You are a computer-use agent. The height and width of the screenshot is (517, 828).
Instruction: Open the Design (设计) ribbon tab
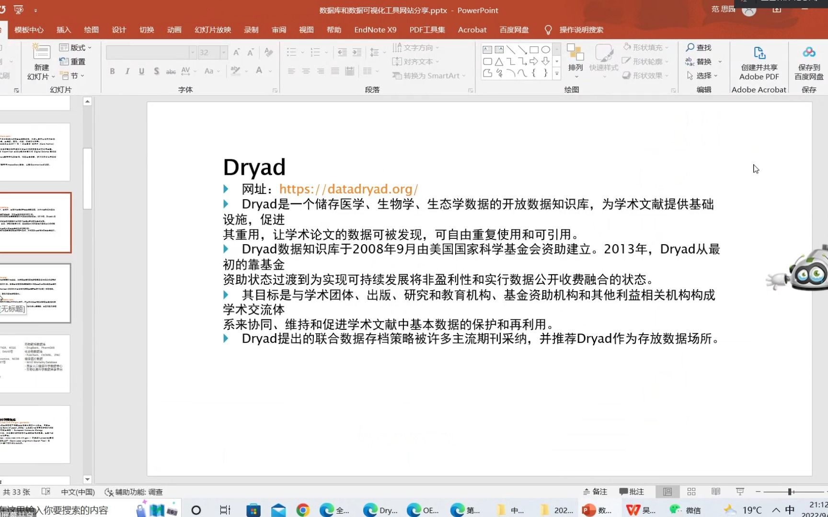[x=119, y=30]
